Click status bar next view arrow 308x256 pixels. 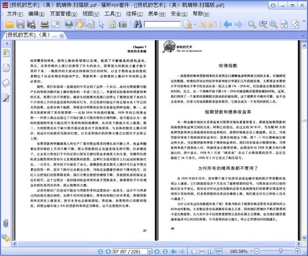[x=182, y=251]
